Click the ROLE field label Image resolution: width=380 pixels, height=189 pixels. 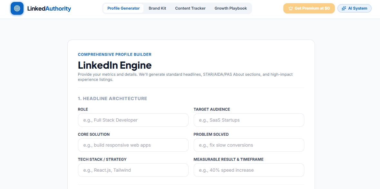click(x=83, y=109)
